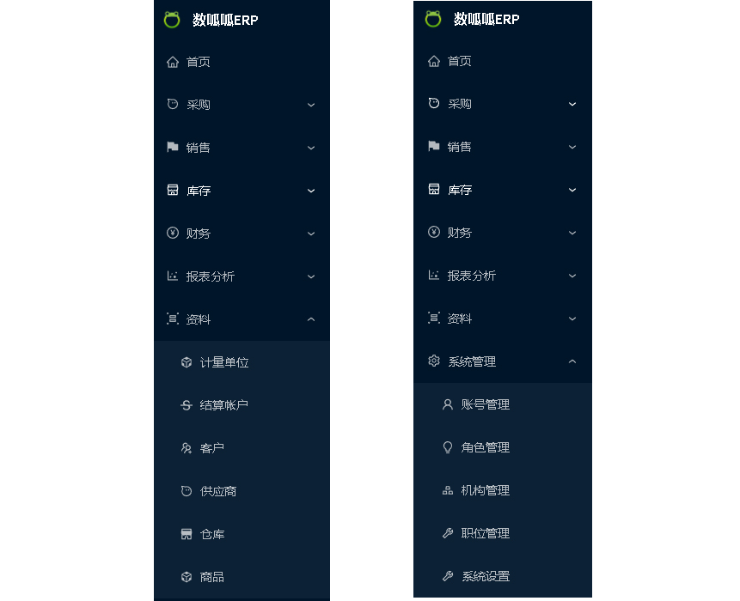The width and height of the screenshot is (740, 601).
Task: Click the 职位管理 wrench icon
Action: 448,533
